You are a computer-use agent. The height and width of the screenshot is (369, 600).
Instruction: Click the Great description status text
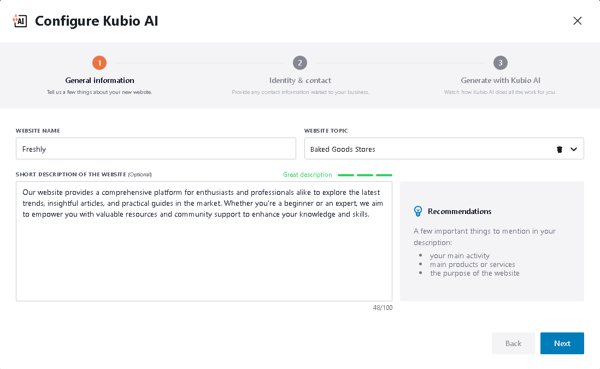[x=307, y=175]
